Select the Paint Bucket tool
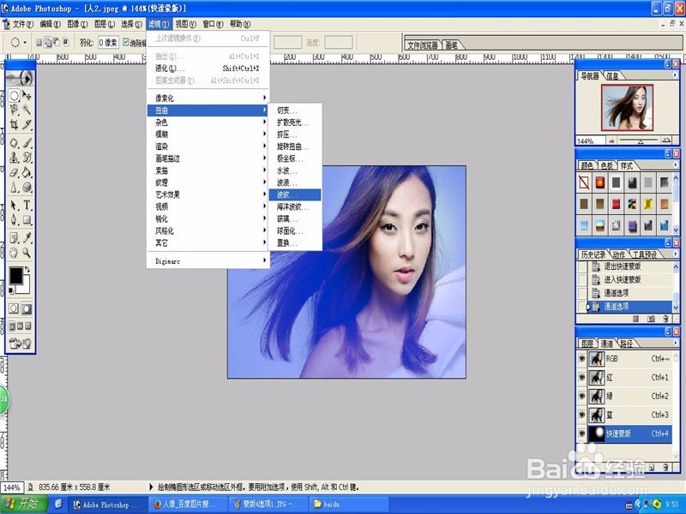The image size is (686, 514). click(x=27, y=172)
